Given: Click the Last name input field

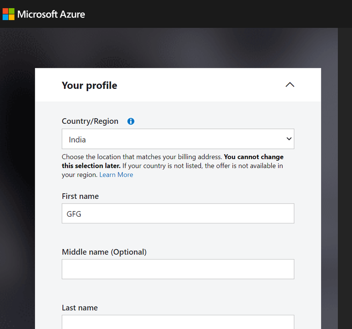Looking at the screenshot, I should tap(178, 322).
